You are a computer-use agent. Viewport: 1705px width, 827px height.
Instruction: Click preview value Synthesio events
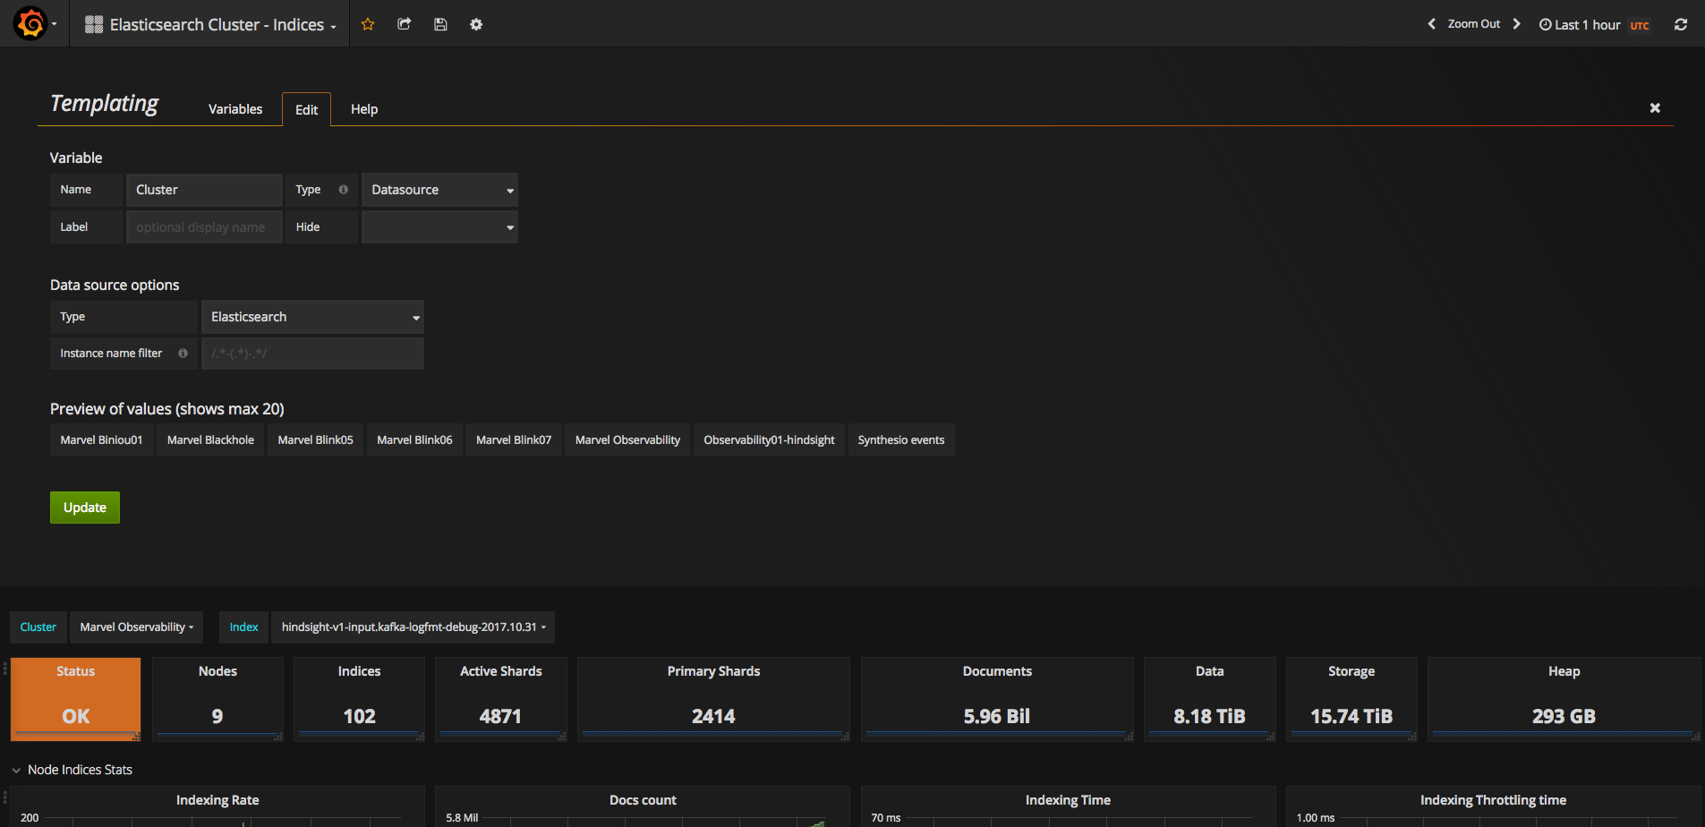click(901, 440)
